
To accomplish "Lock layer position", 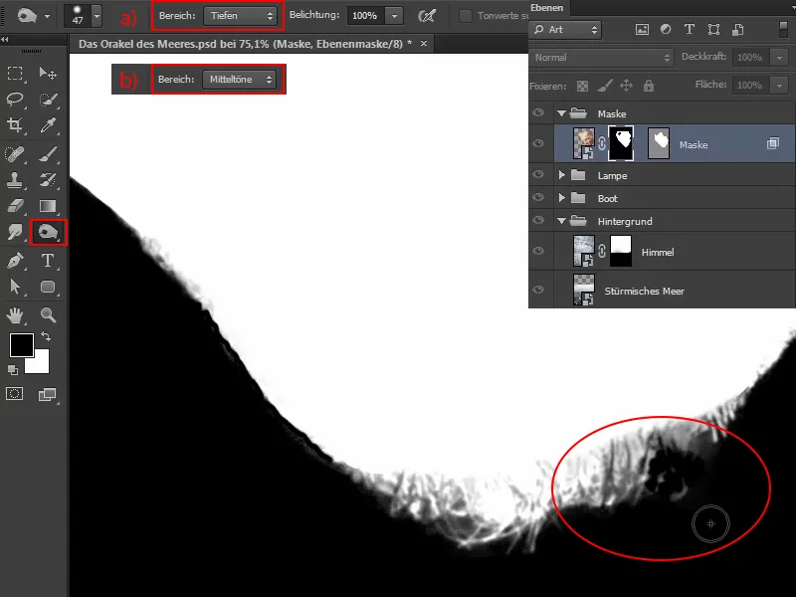I will click(627, 86).
